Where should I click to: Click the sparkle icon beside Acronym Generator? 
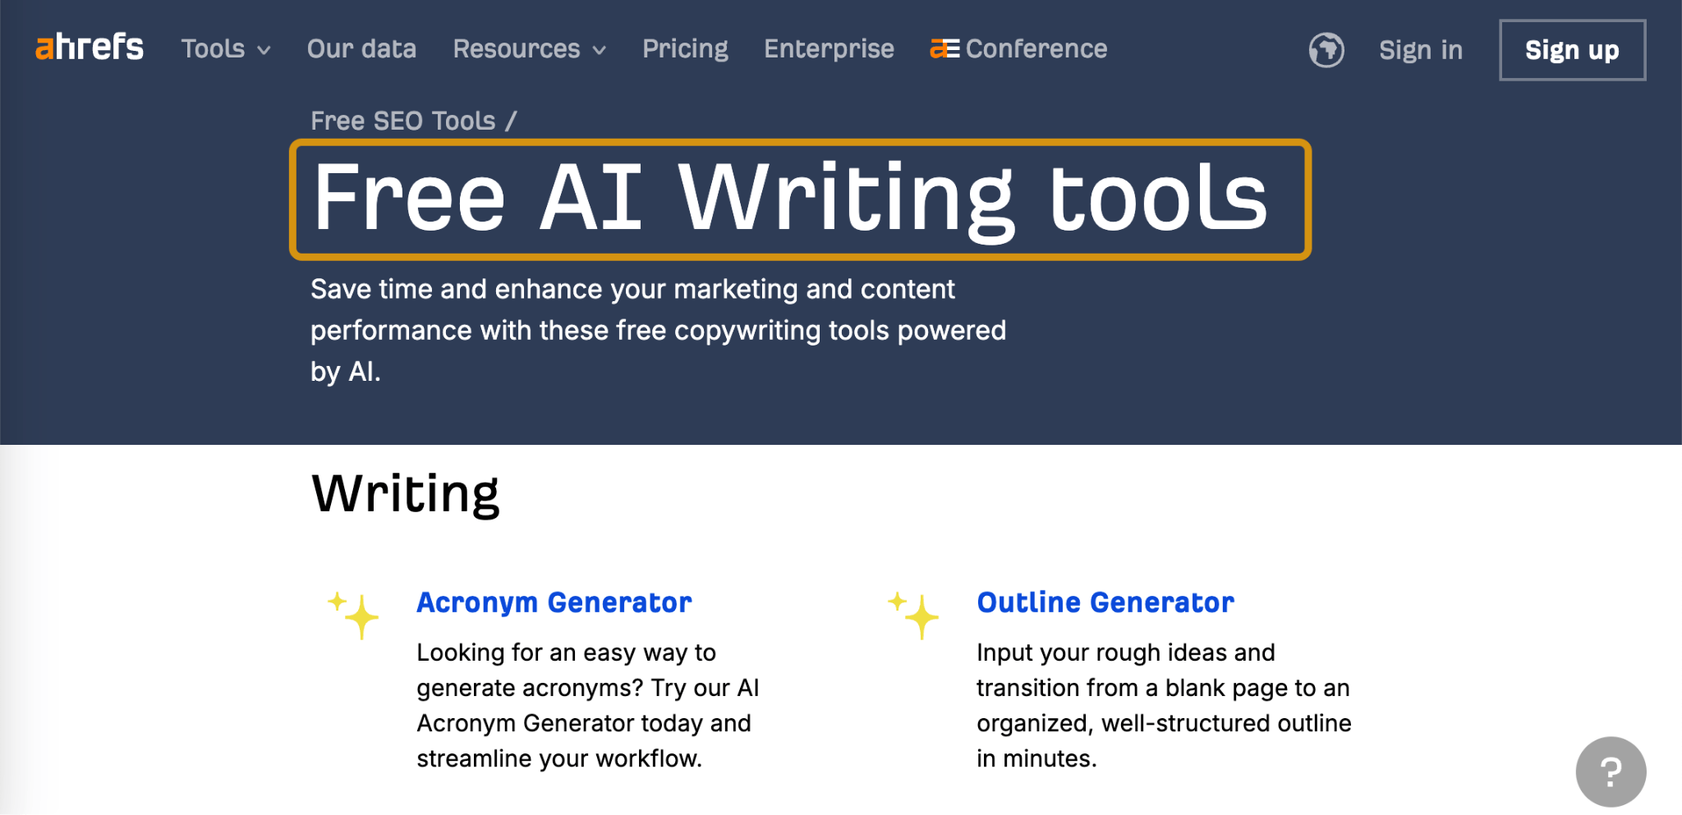[x=354, y=615]
